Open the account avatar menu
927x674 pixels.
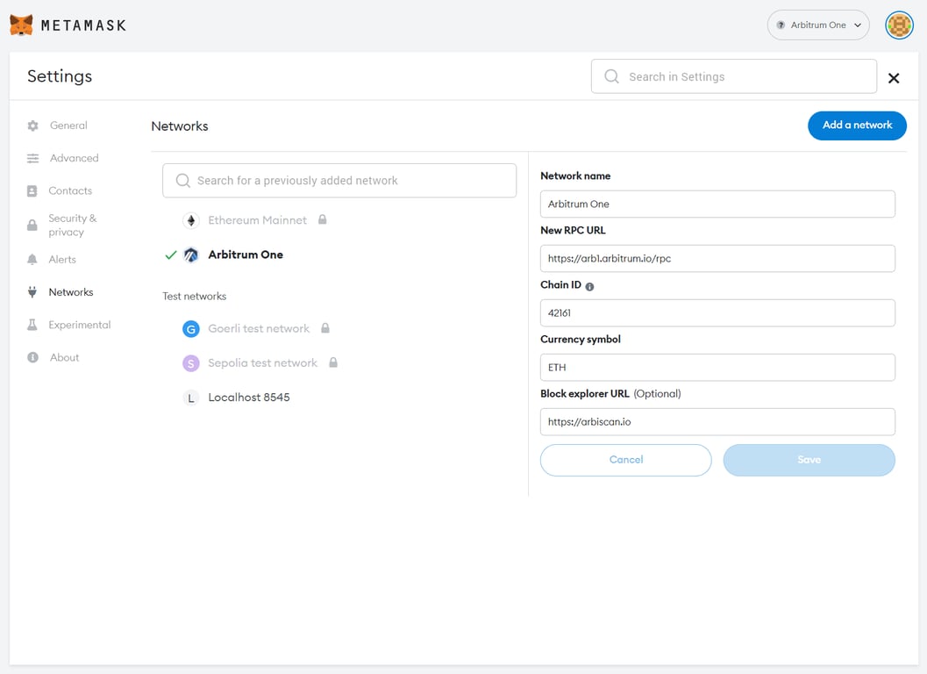pos(898,25)
